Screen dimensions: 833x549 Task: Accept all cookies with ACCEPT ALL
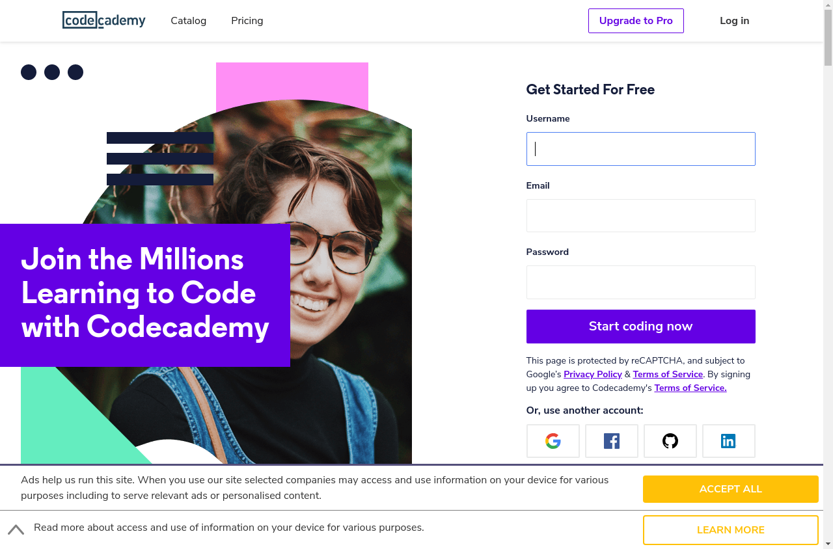pyautogui.click(x=730, y=489)
